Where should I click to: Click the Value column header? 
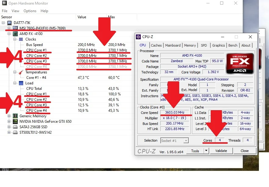91,17
